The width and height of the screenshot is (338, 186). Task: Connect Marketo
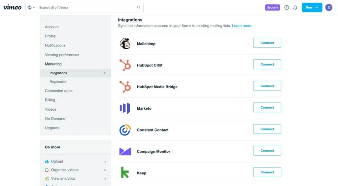pos(267,107)
